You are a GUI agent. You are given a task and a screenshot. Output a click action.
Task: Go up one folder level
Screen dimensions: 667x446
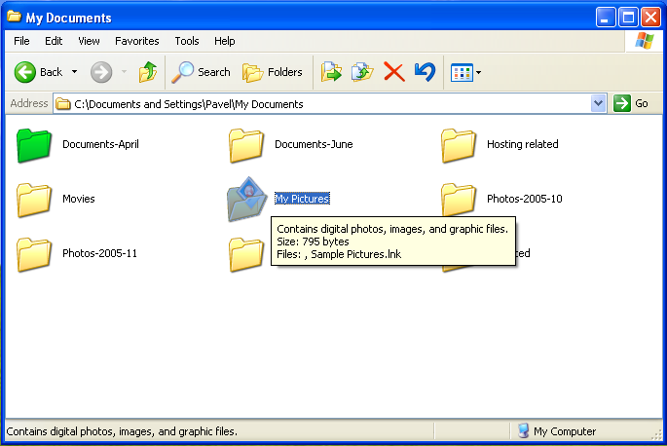(147, 72)
